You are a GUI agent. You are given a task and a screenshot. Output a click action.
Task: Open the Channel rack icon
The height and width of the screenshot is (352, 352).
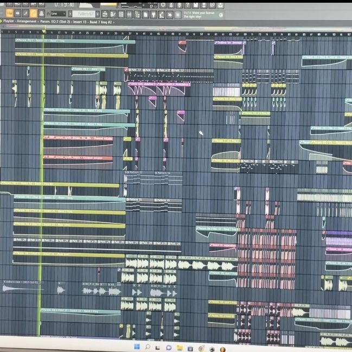pyautogui.click(x=121, y=14)
